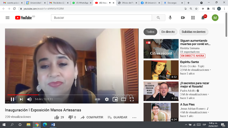Open a new browser tab
The width and height of the screenshot is (228, 128).
(188, 3)
